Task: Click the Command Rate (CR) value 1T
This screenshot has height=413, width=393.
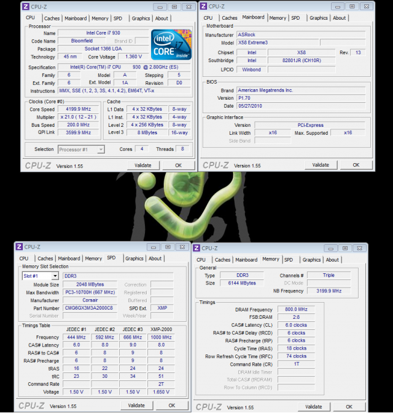Action: tap(296, 364)
